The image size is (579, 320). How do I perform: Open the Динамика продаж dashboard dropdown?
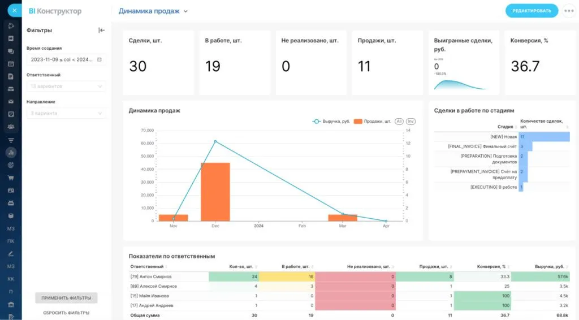pyautogui.click(x=153, y=11)
